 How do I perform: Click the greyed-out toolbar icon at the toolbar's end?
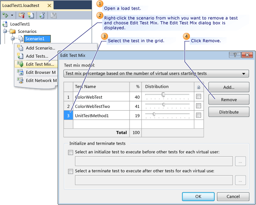[x=53, y=15]
